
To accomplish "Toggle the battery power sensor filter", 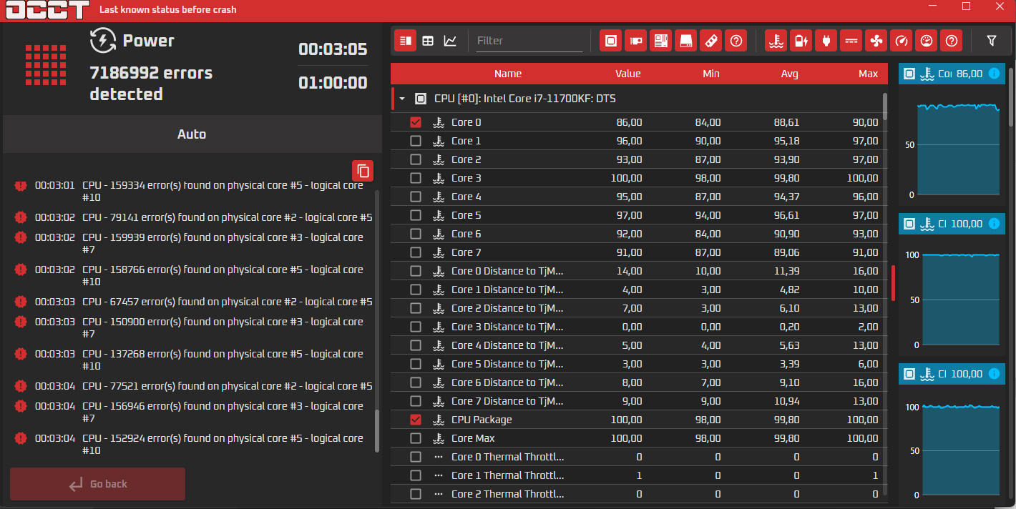I will pos(801,41).
